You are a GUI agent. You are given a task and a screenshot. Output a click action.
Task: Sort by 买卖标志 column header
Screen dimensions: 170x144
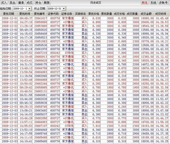coord(81,14)
